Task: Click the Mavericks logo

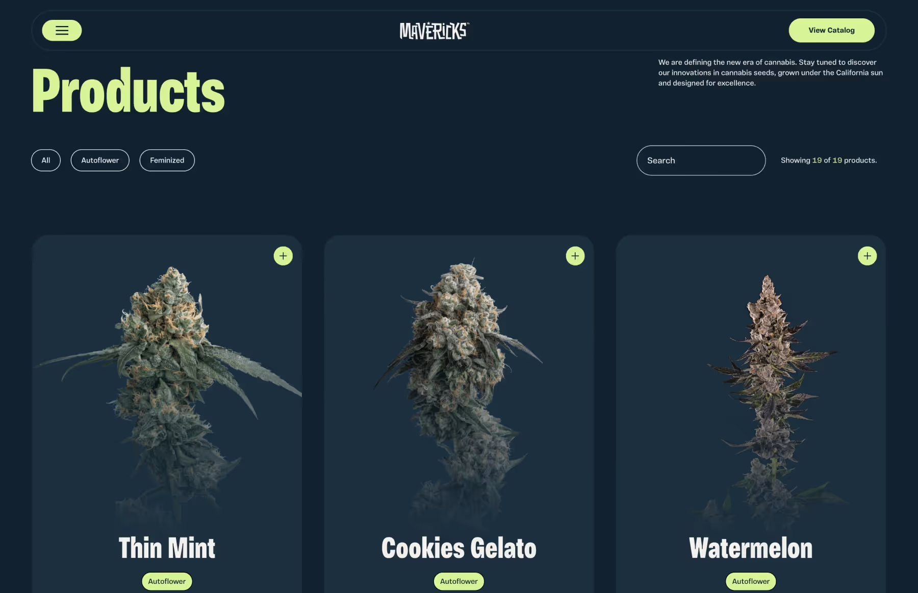Action: click(435, 31)
